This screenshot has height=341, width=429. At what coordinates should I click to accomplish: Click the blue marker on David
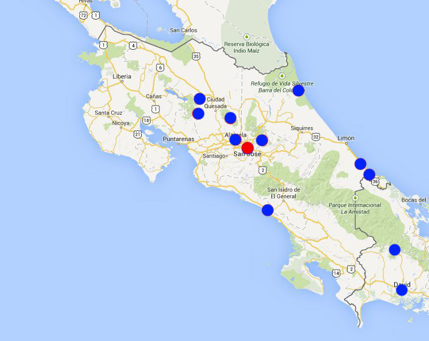[402, 289]
